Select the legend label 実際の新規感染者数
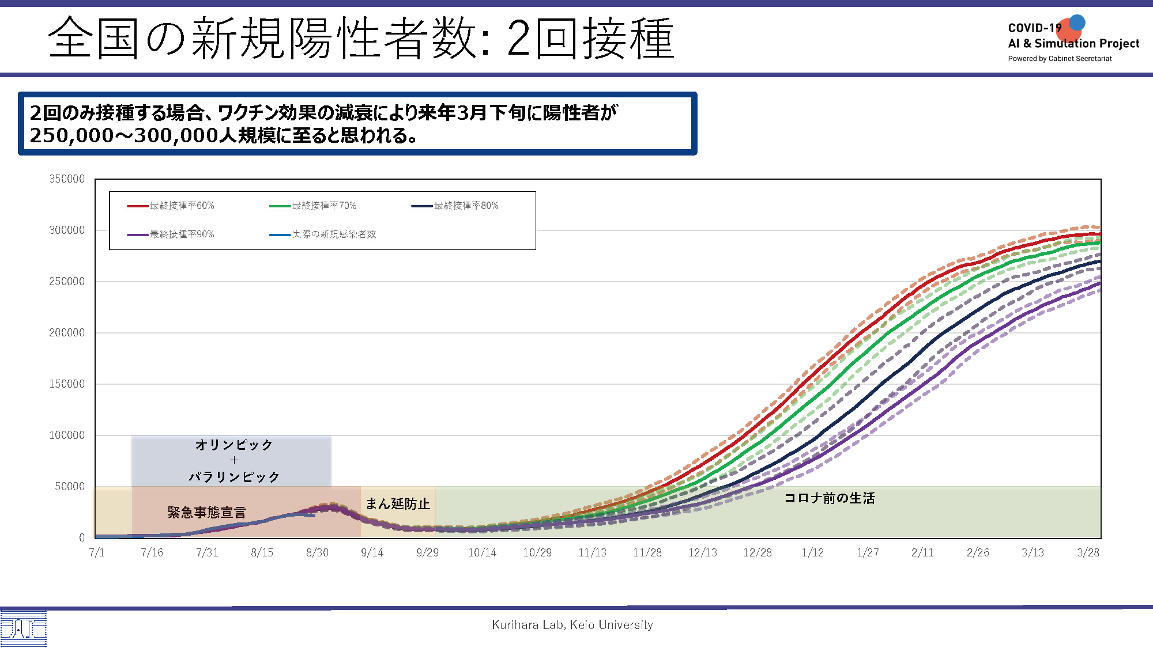The height and width of the screenshot is (648, 1153). [x=334, y=234]
